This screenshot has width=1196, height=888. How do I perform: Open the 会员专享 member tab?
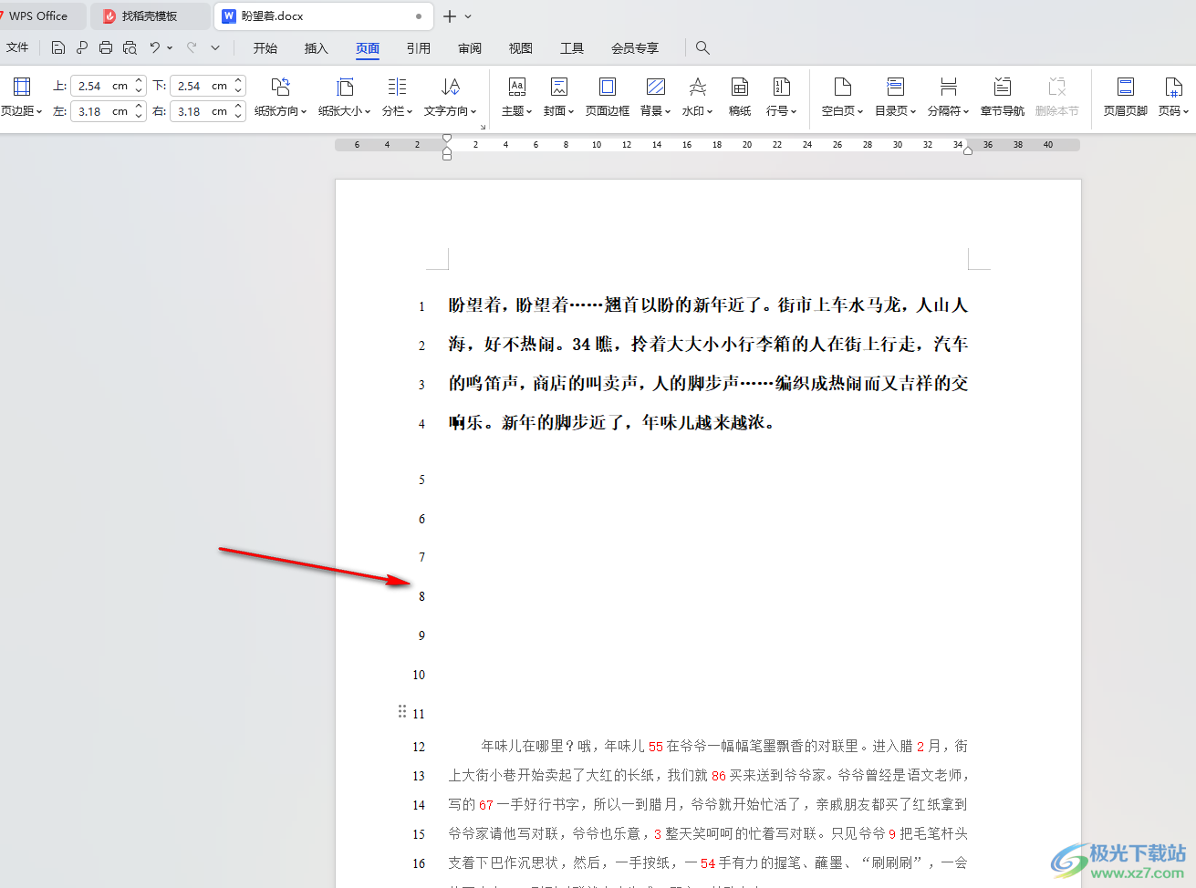[x=635, y=48]
